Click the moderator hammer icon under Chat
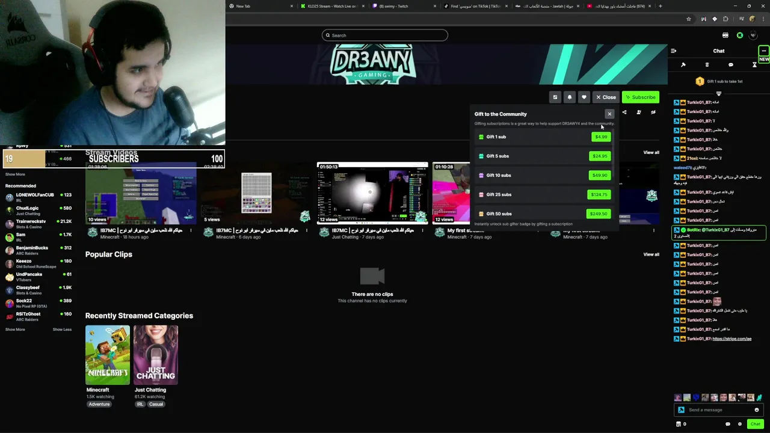Screen dimensions: 770x433 (x=683, y=65)
